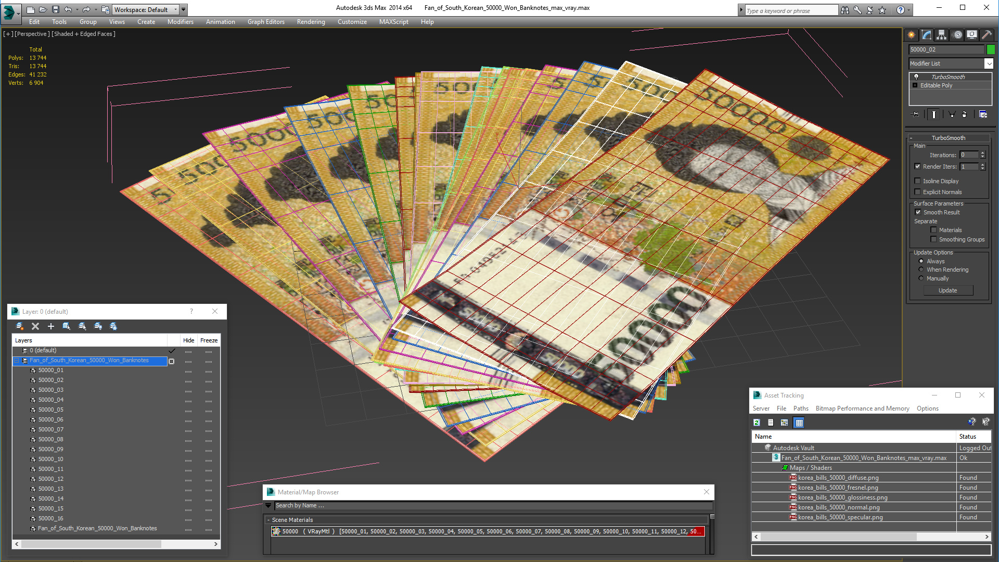Select the When Rendering radio button
999x562 pixels.
[921, 270]
